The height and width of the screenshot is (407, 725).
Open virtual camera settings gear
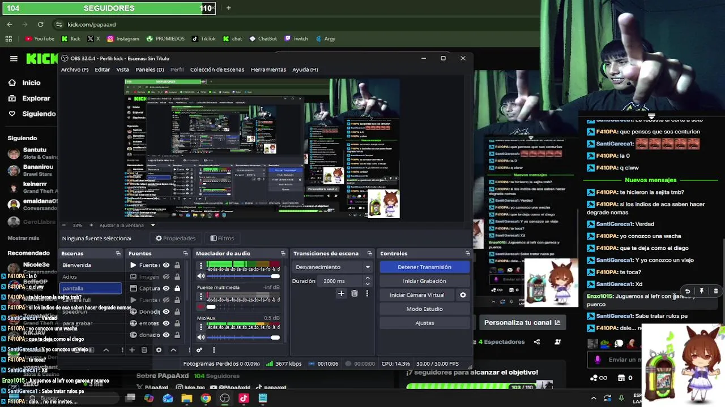(x=463, y=295)
